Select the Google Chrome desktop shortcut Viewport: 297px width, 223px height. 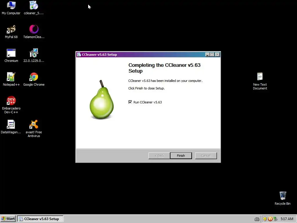34,79
